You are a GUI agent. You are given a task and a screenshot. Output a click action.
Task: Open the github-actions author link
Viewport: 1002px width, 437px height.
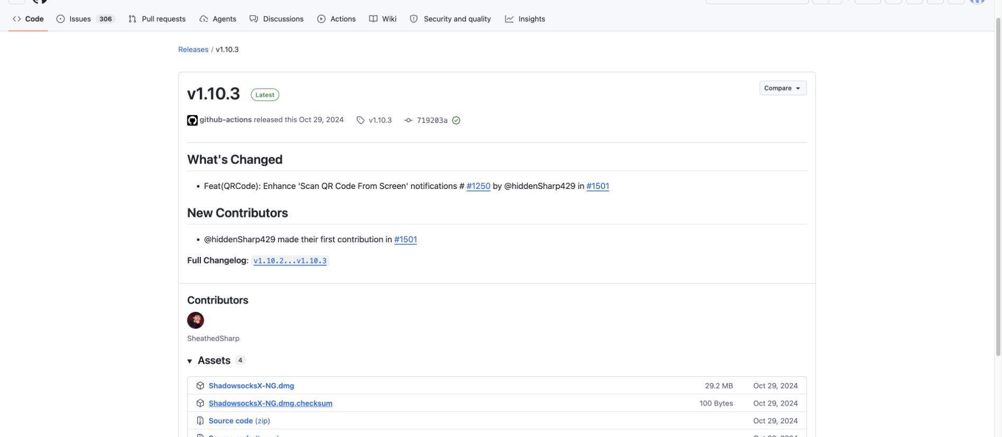226,120
